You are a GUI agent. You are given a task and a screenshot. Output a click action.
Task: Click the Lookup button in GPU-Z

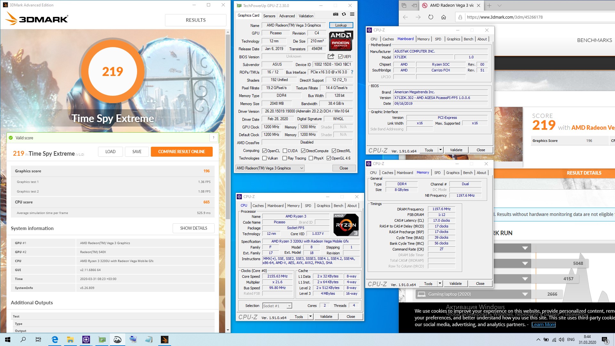[x=341, y=25]
